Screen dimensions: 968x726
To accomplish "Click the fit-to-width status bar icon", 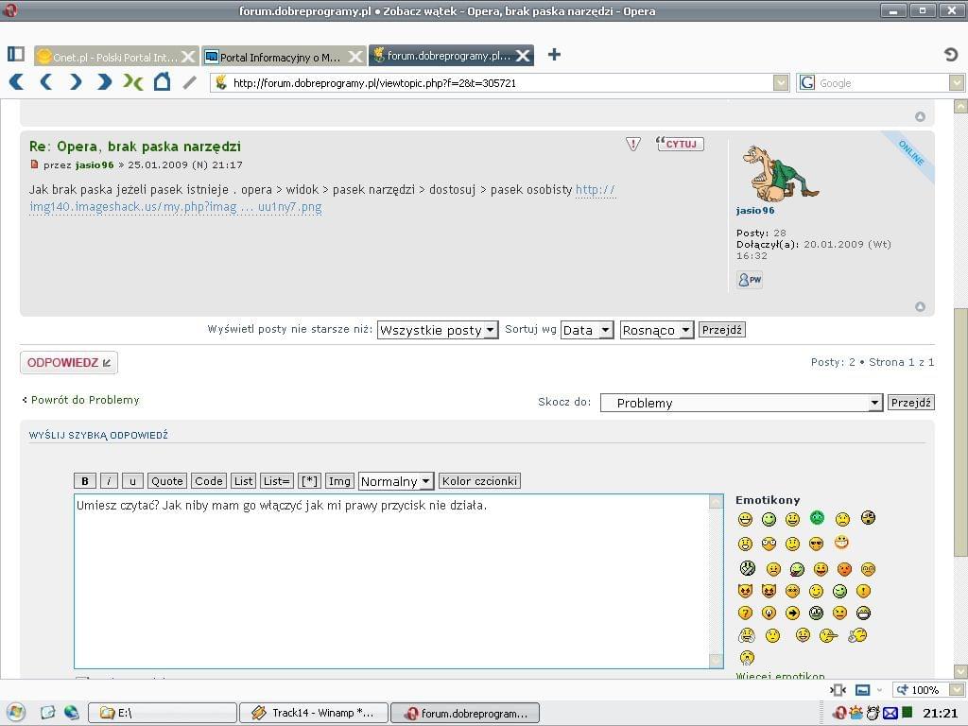I will pyautogui.click(x=838, y=690).
